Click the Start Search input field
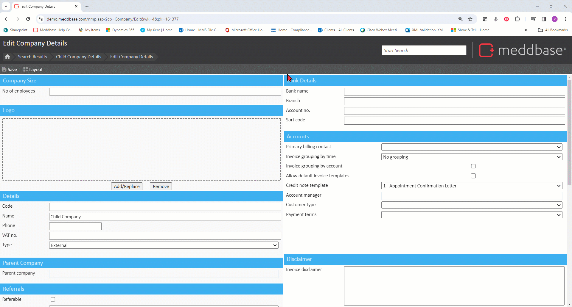 coord(424,51)
